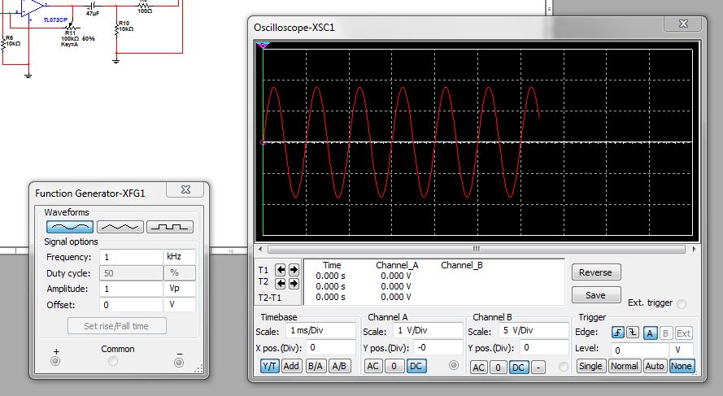Click the Duty cycle value field
The height and width of the screenshot is (396, 723).
click(x=131, y=273)
